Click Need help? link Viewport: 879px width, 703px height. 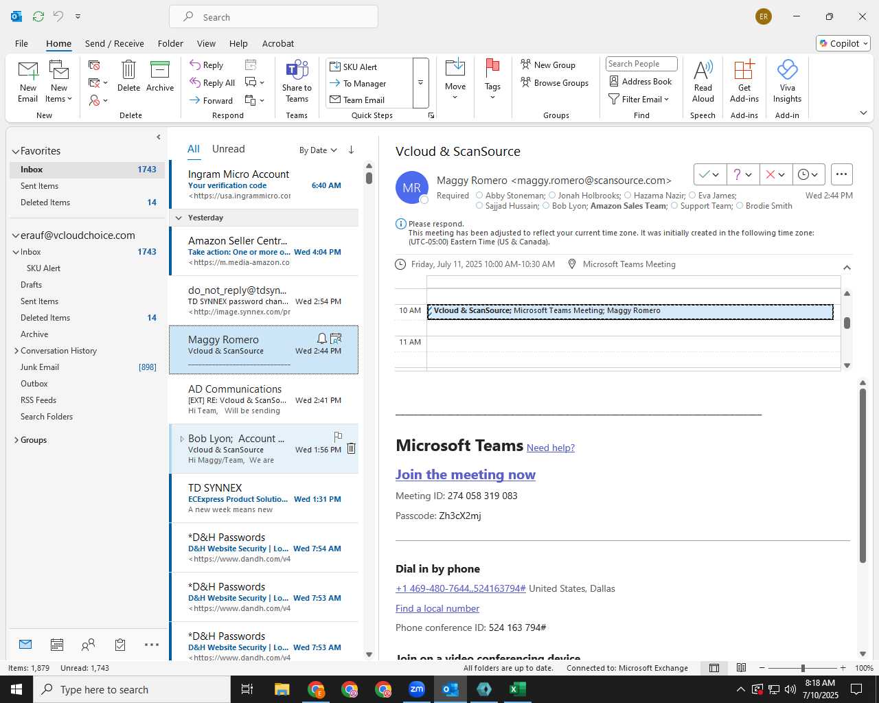pos(551,448)
